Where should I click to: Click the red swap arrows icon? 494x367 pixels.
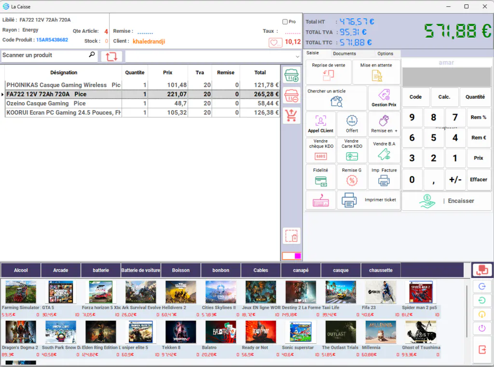coord(111,57)
